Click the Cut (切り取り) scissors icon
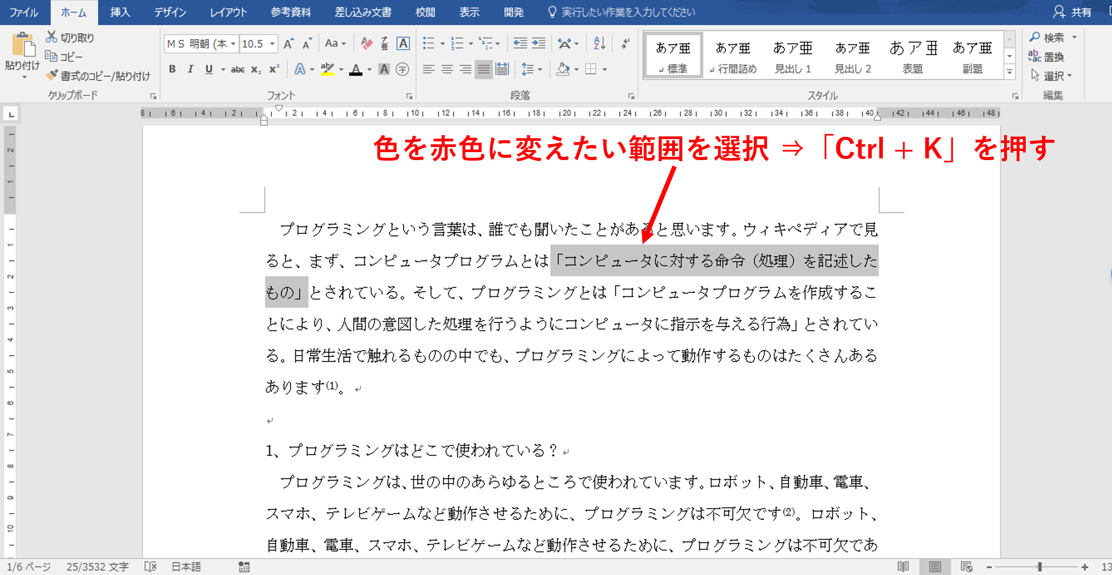Viewport: 1112px width, 575px height. (51, 37)
